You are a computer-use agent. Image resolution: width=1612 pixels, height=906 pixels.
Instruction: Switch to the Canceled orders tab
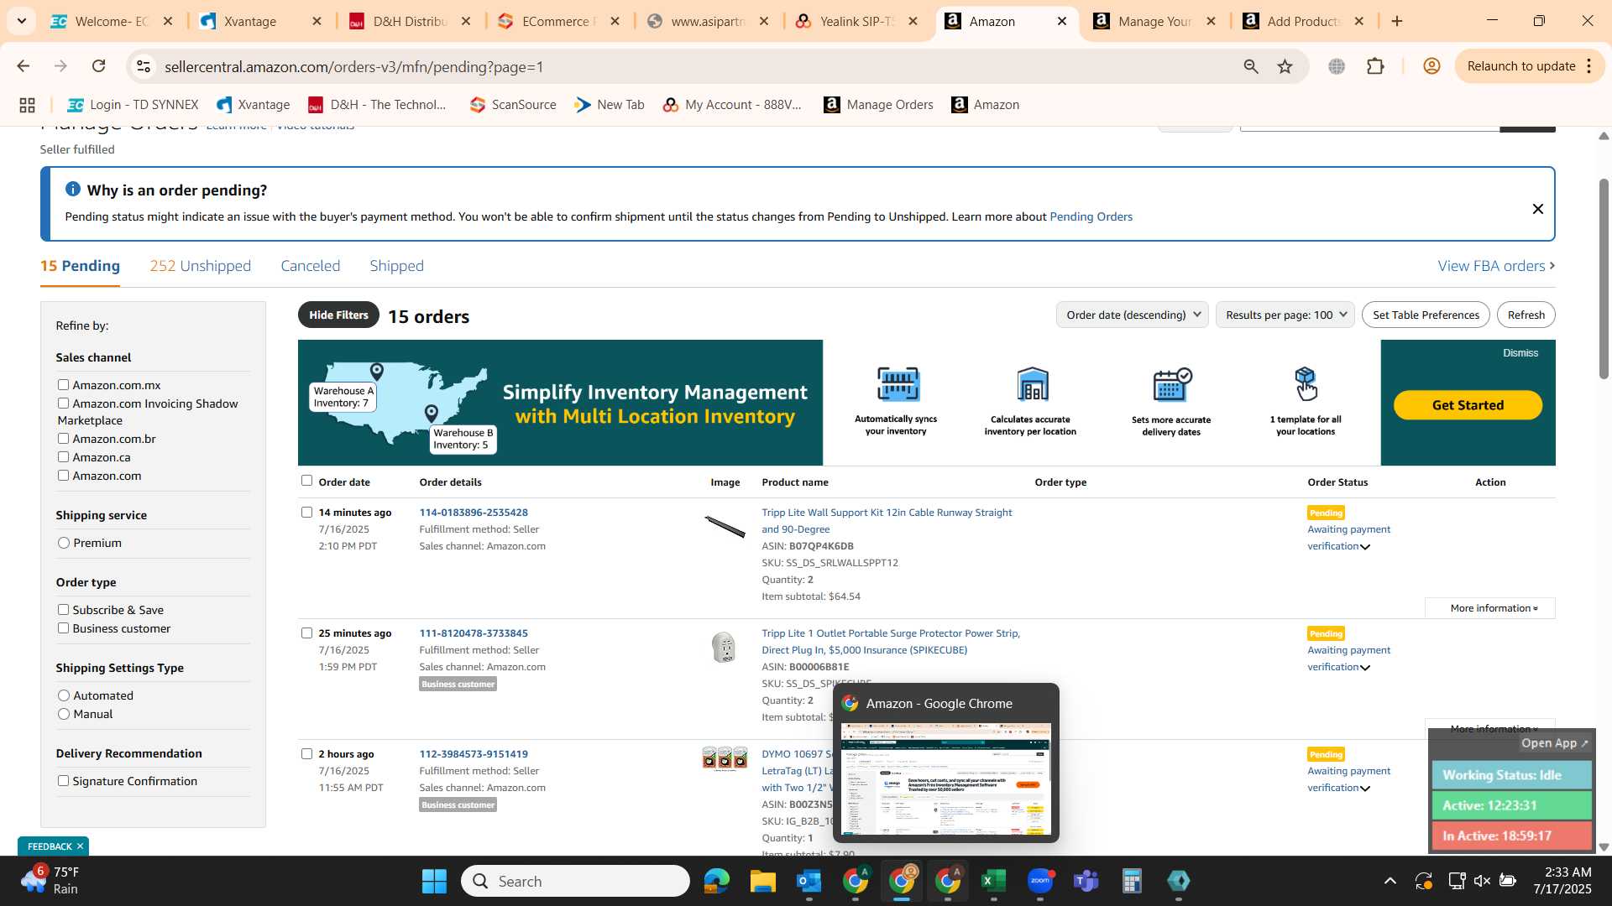coord(310,266)
